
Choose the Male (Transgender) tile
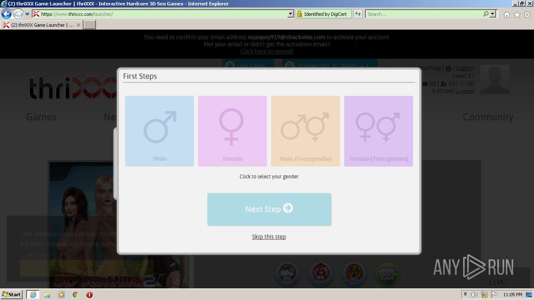[x=305, y=131]
